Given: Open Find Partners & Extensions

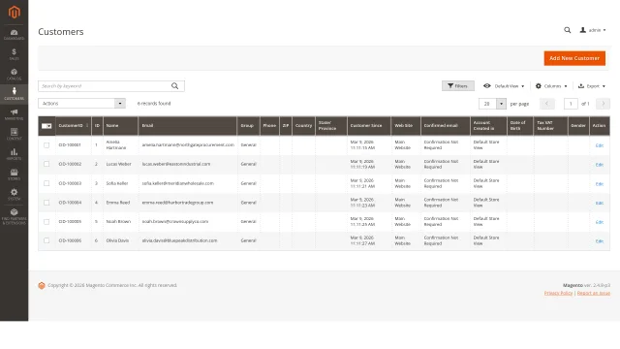Looking at the screenshot, I should pos(14,216).
